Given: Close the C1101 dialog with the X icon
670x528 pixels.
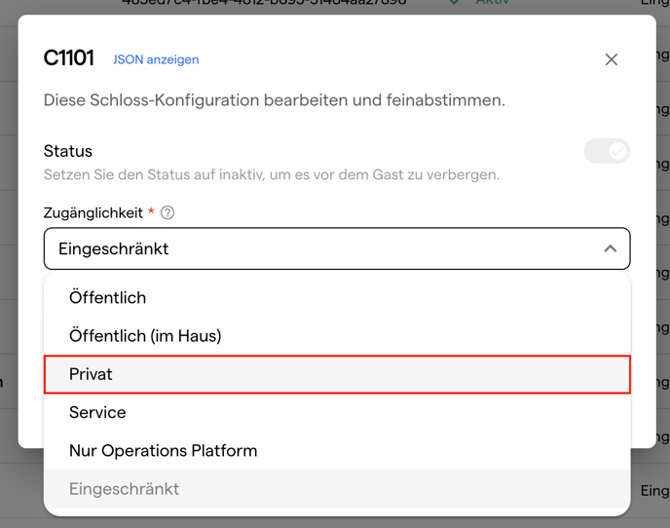Looking at the screenshot, I should click(x=612, y=59).
